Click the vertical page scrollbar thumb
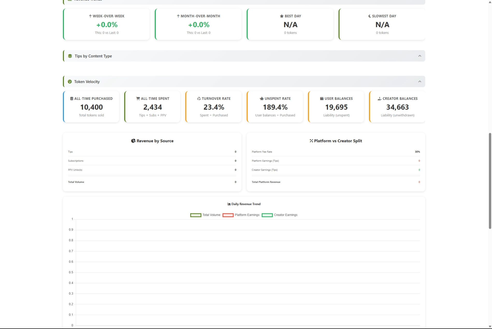 (490, 181)
